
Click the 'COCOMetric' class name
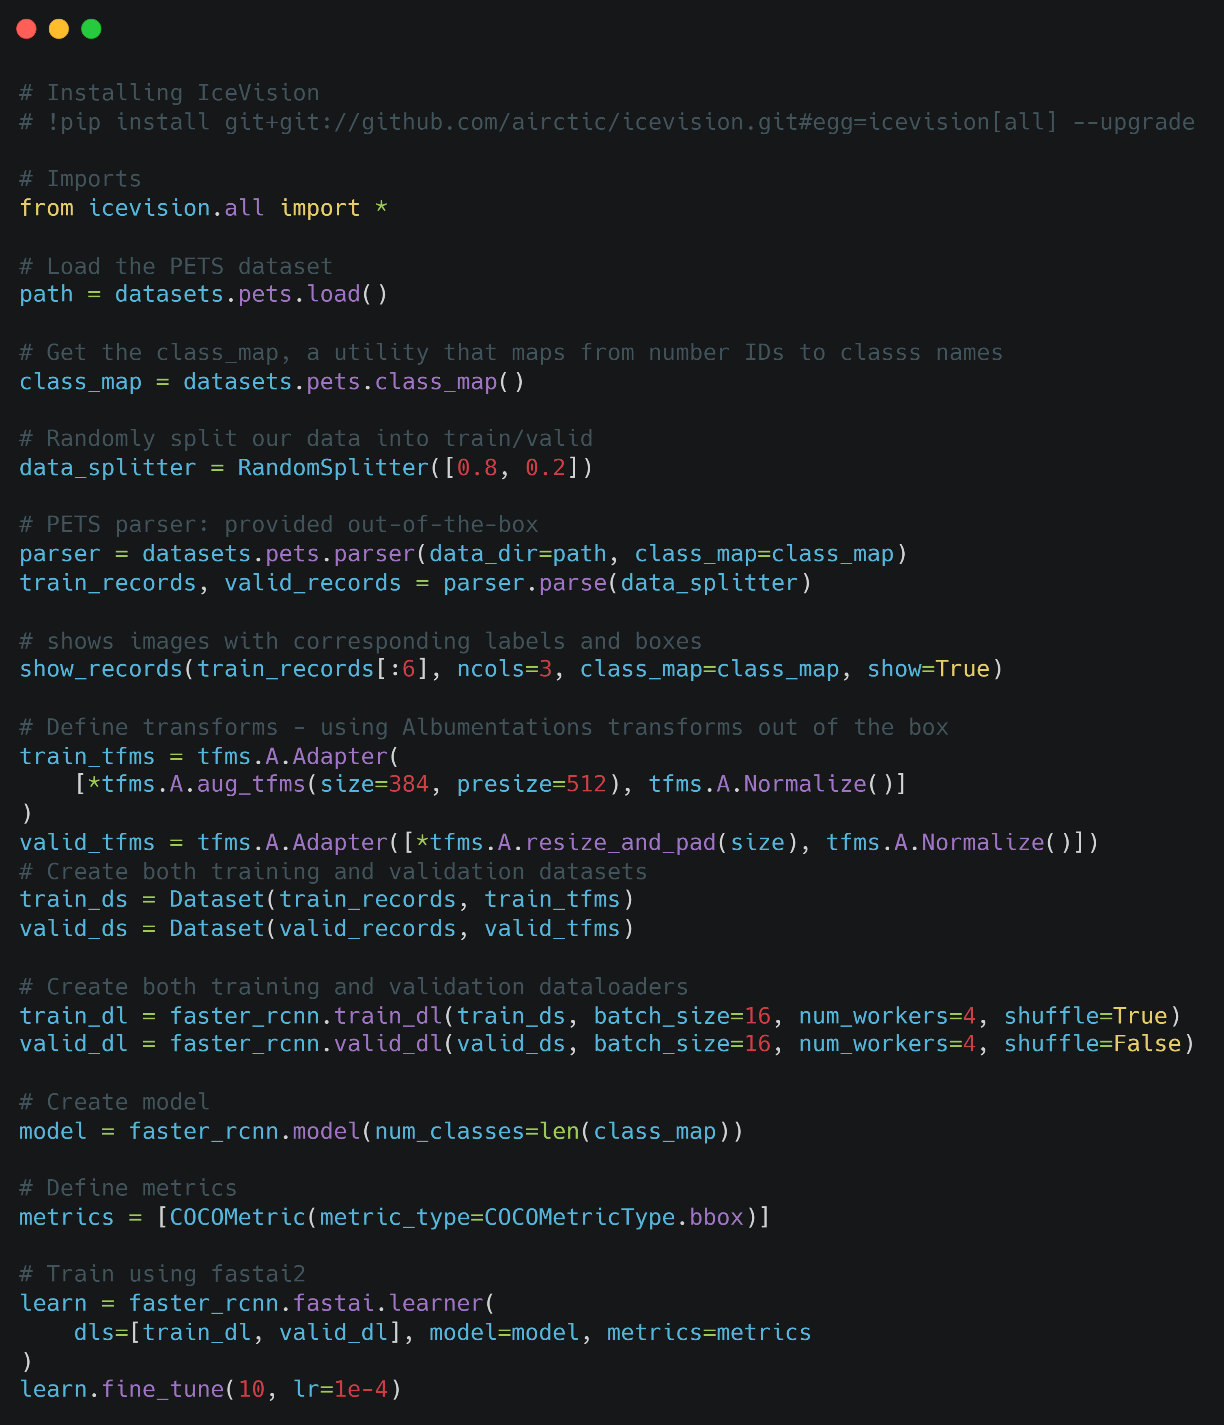pos(237,1217)
